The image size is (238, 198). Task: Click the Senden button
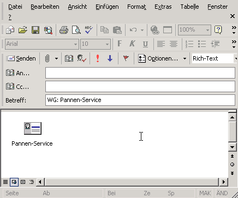[21, 58]
